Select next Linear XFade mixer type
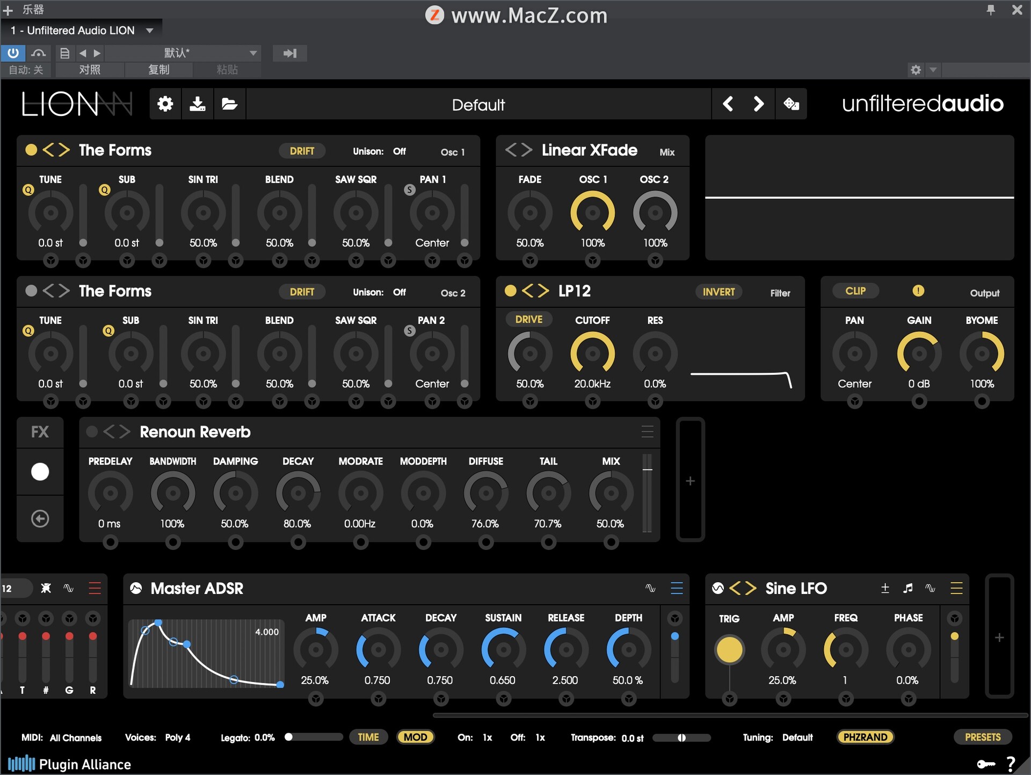 pyautogui.click(x=526, y=150)
